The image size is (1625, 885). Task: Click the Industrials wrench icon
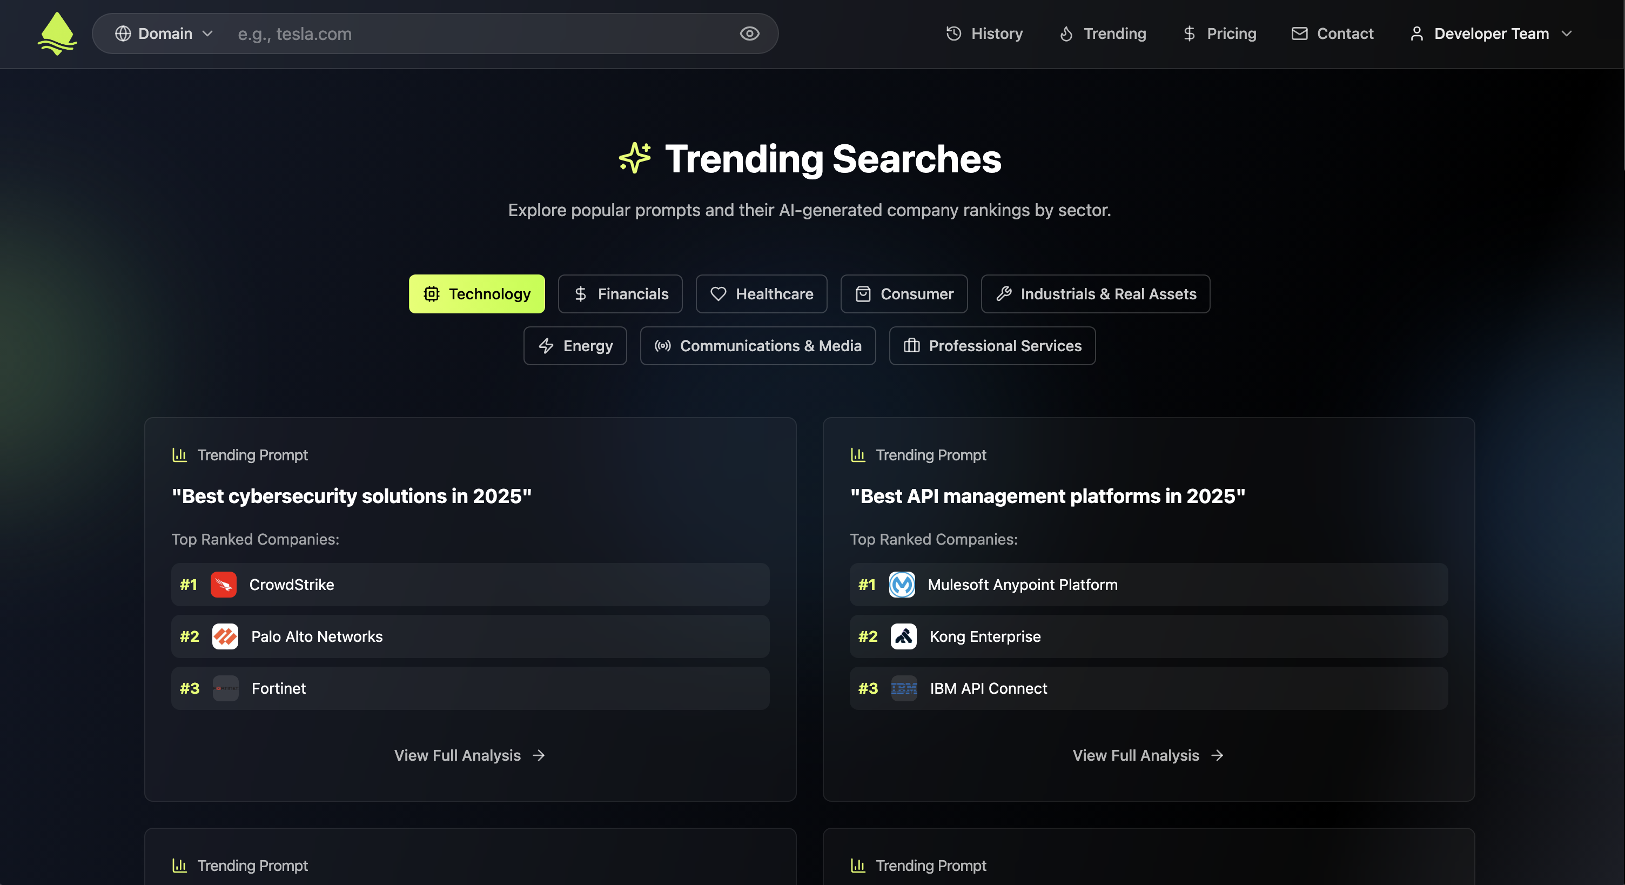pos(1004,294)
